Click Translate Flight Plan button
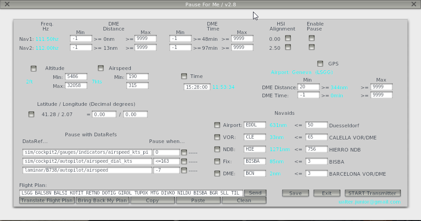The image size is (421, 221). 47,200
